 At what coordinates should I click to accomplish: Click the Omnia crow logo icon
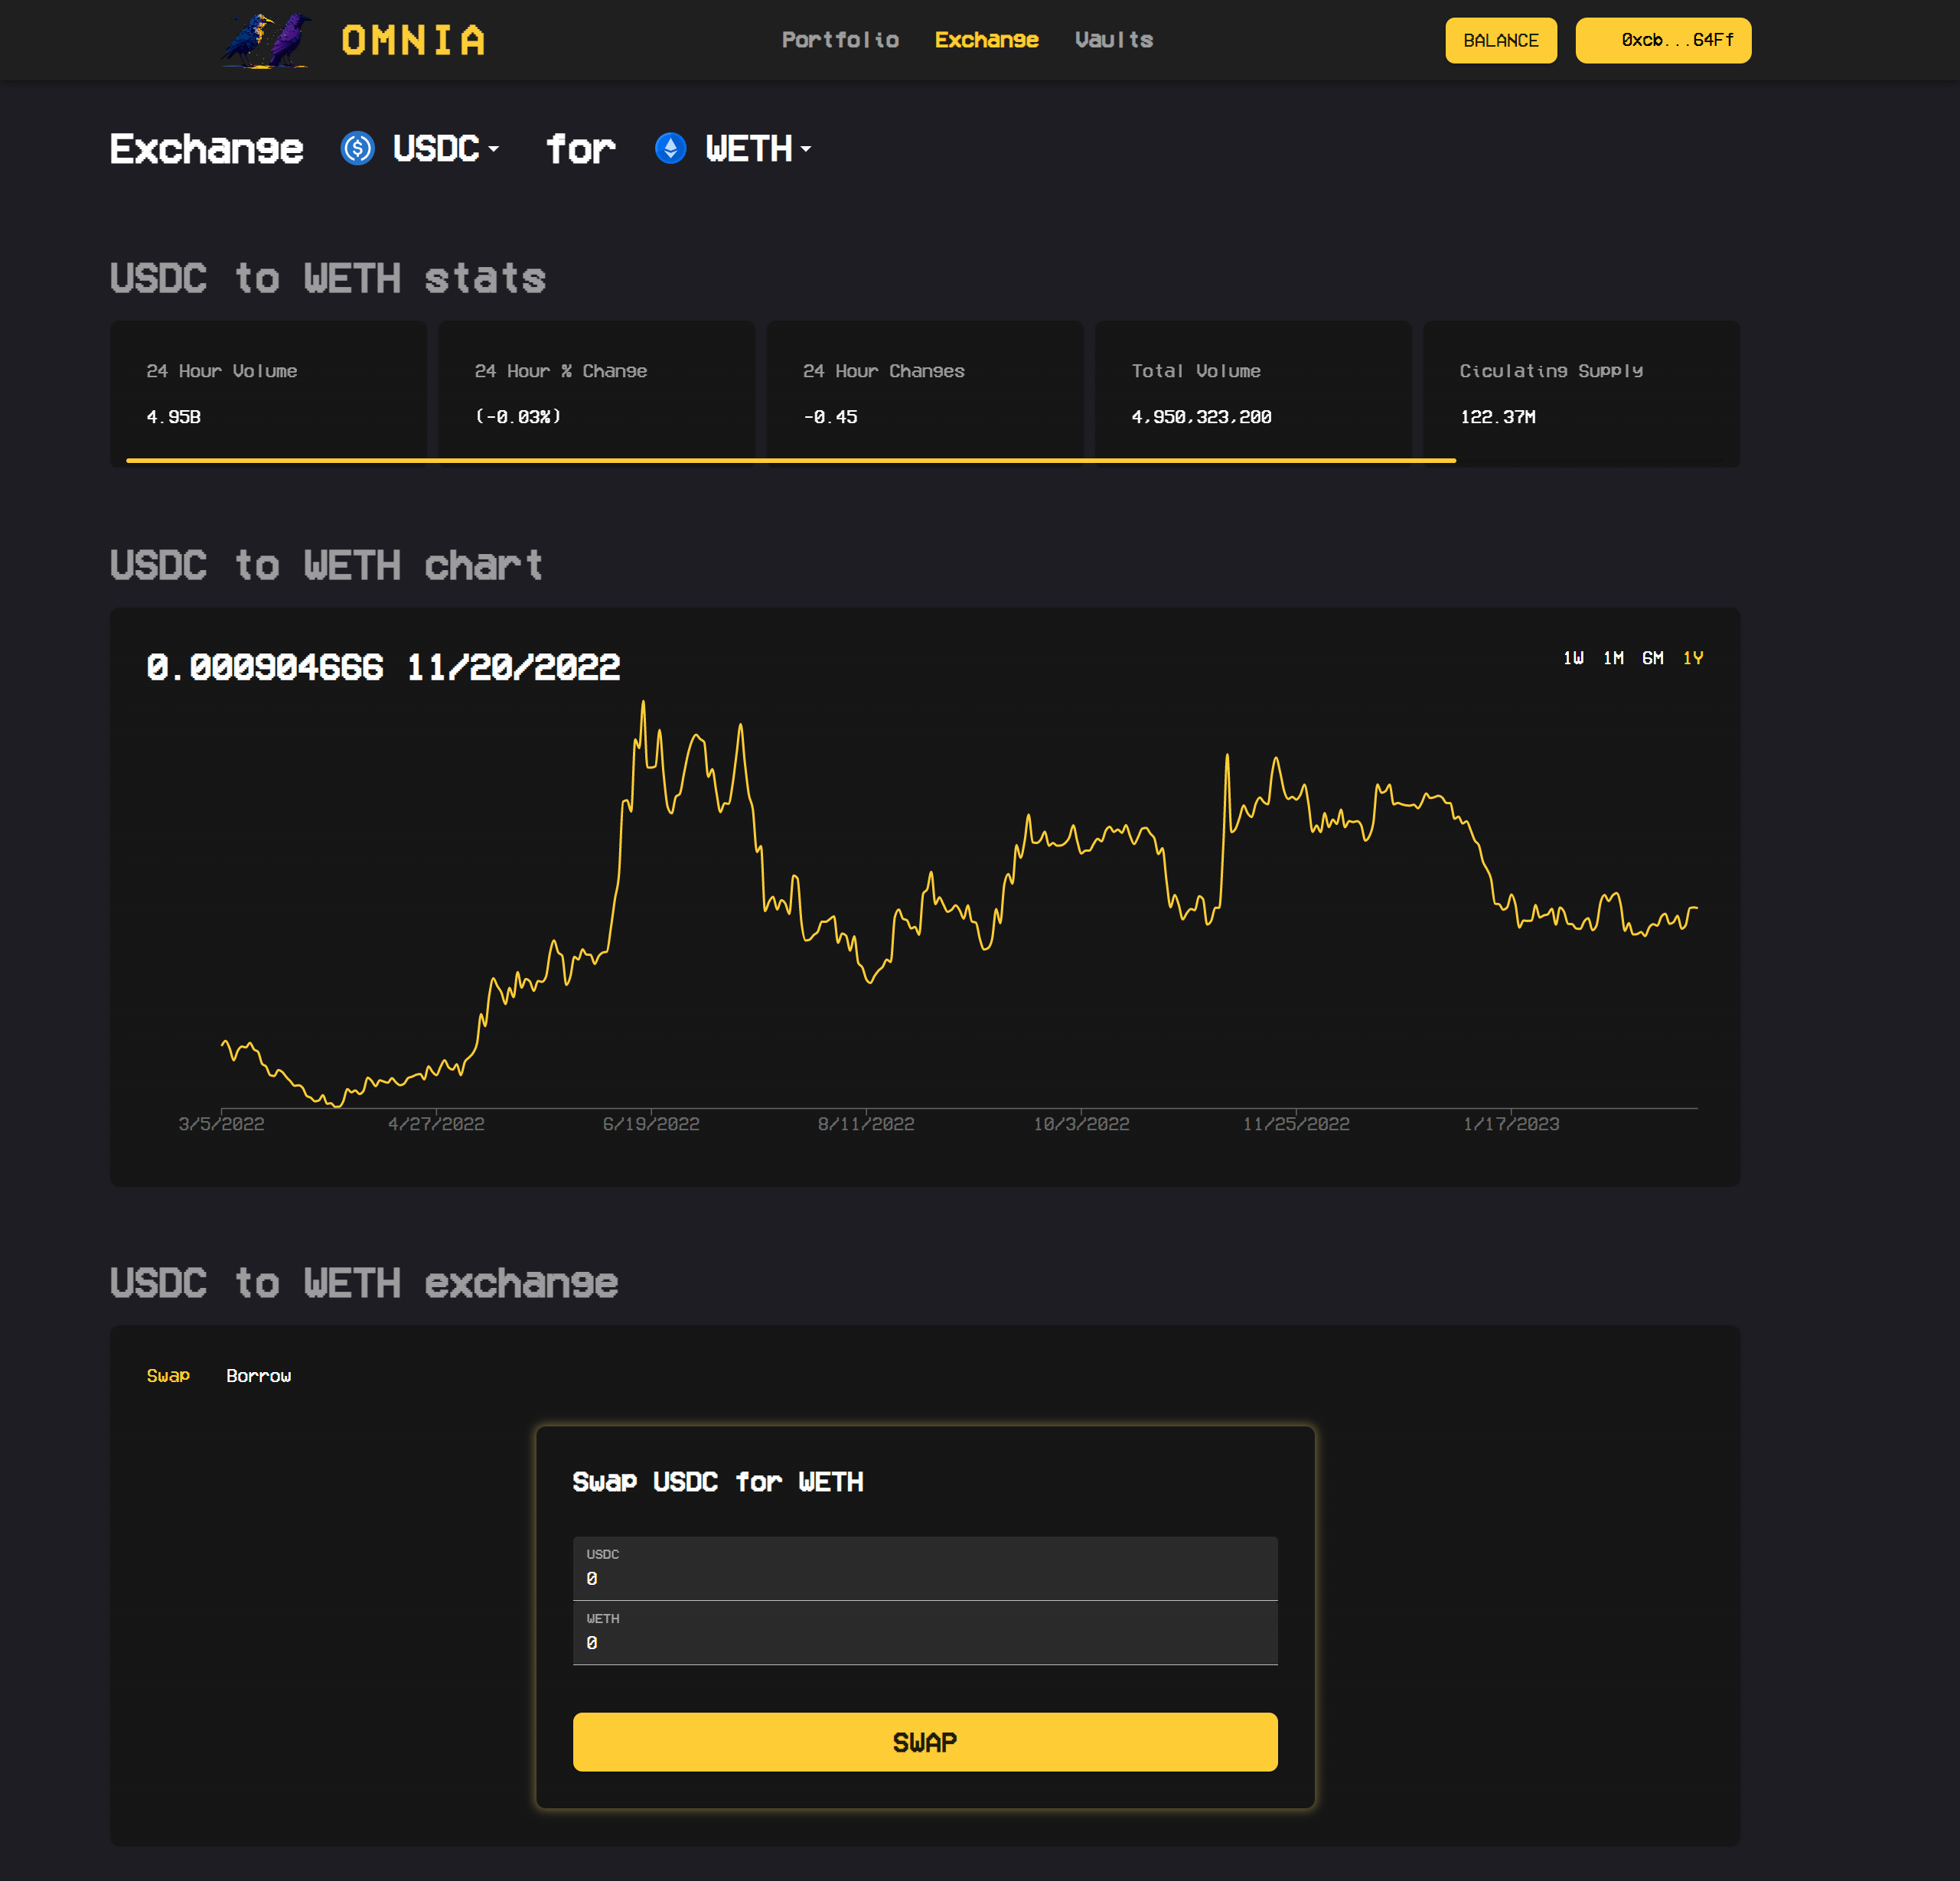pos(266,40)
